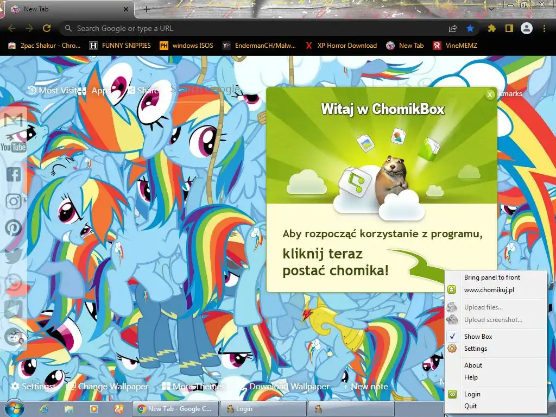Open the Chrome profile avatar
This screenshot has height=417, width=556.
(x=527, y=28)
